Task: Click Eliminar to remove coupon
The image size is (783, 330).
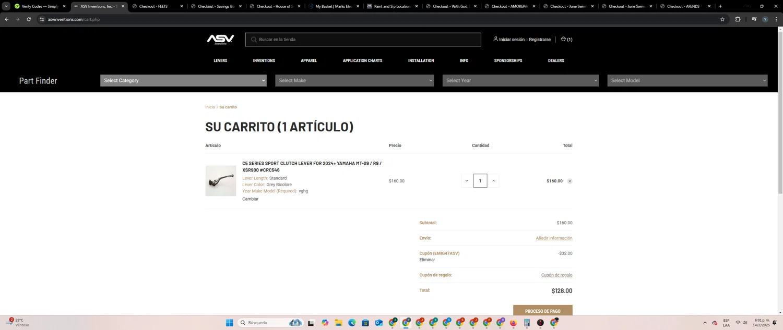Action: [427, 260]
